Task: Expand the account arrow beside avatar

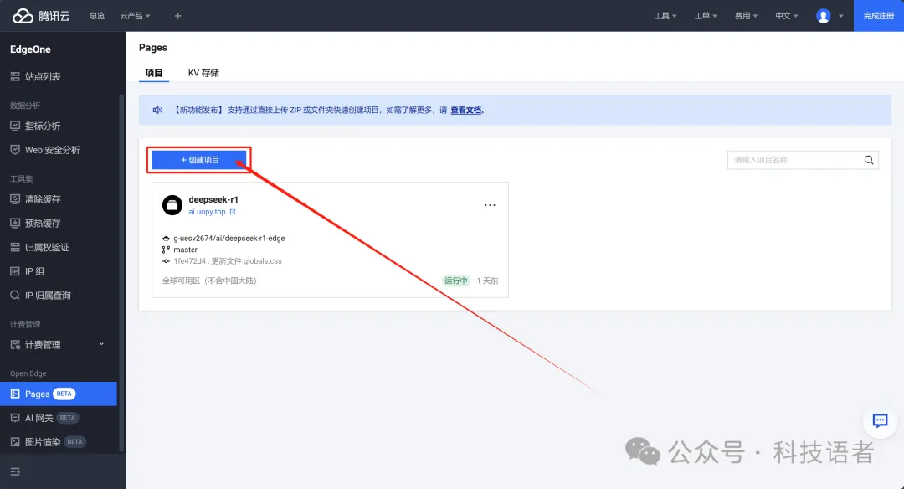Action: point(840,16)
